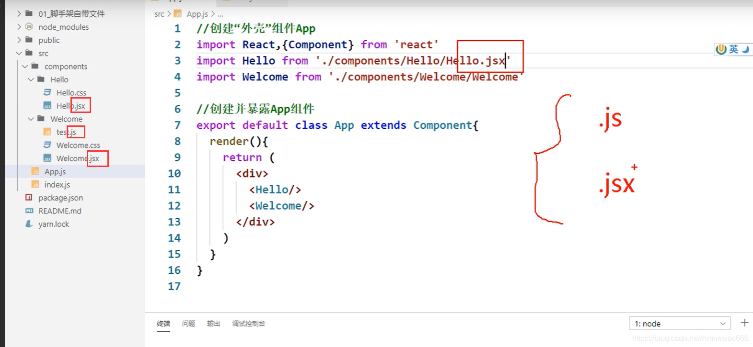Click 'Welcome' identifier on line 4
This screenshot has height=347, width=753.
pos(265,77)
